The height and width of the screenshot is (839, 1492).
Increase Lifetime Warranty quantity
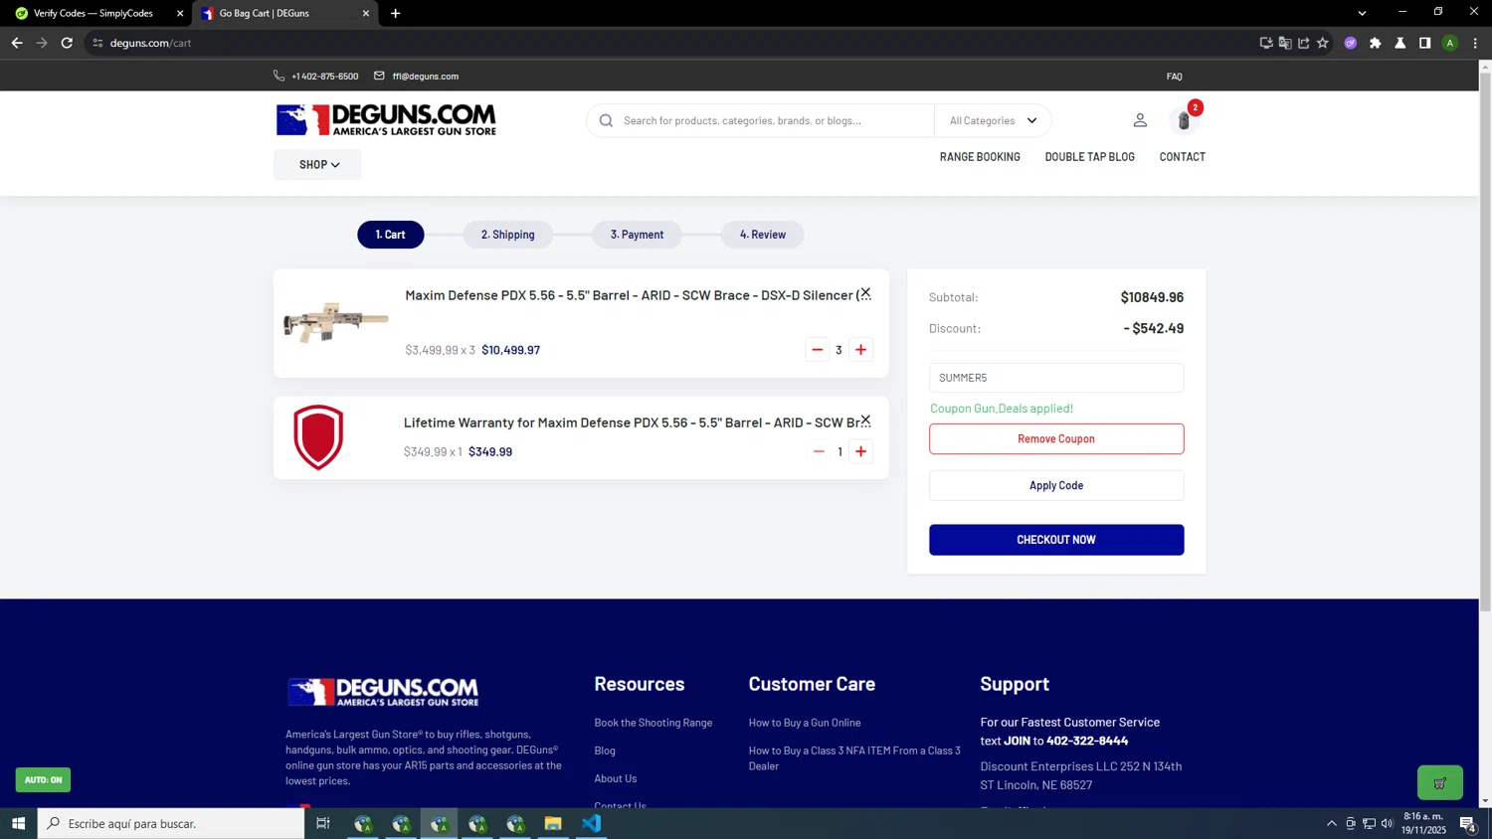(861, 451)
